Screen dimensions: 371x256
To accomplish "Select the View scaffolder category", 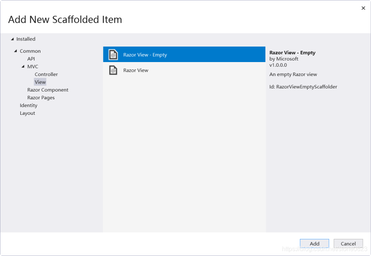I will tap(40, 82).
